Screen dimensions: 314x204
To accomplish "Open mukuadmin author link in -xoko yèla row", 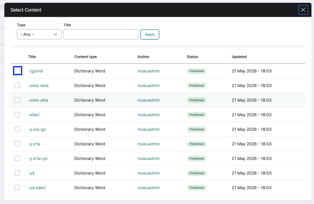I will [x=149, y=100].
